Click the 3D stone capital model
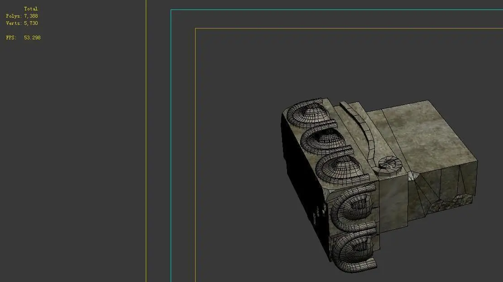This screenshot has height=282, width=503. click(378, 185)
